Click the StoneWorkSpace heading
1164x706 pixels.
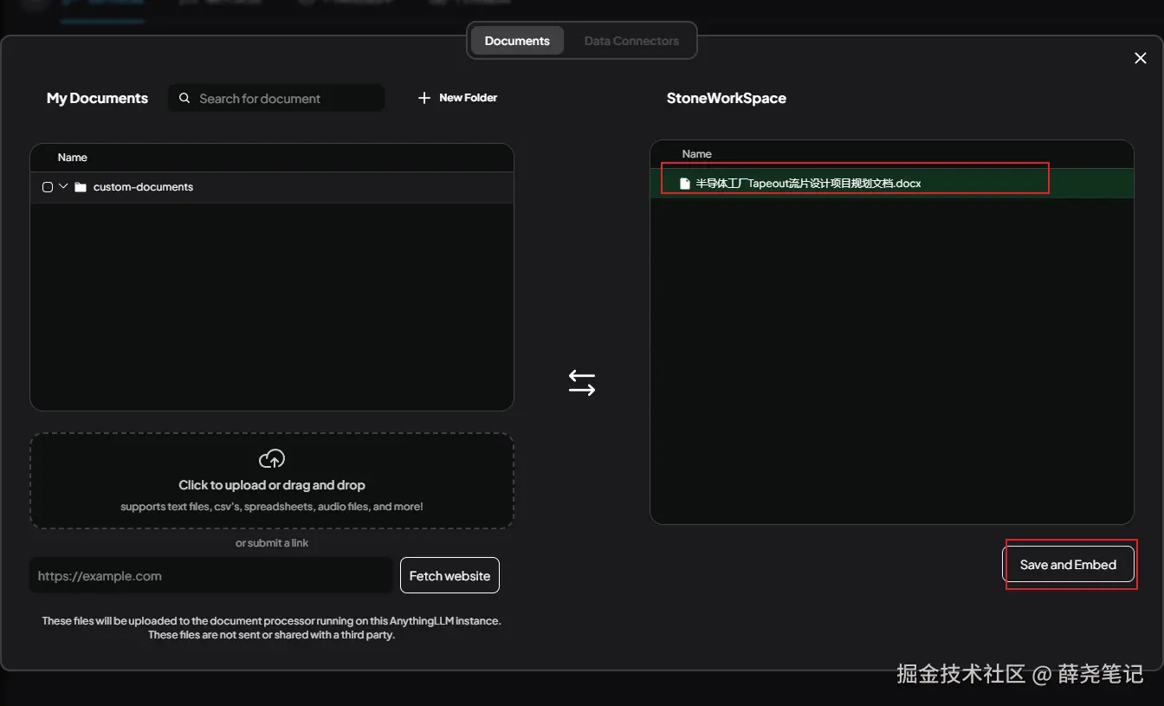tap(727, 98)
